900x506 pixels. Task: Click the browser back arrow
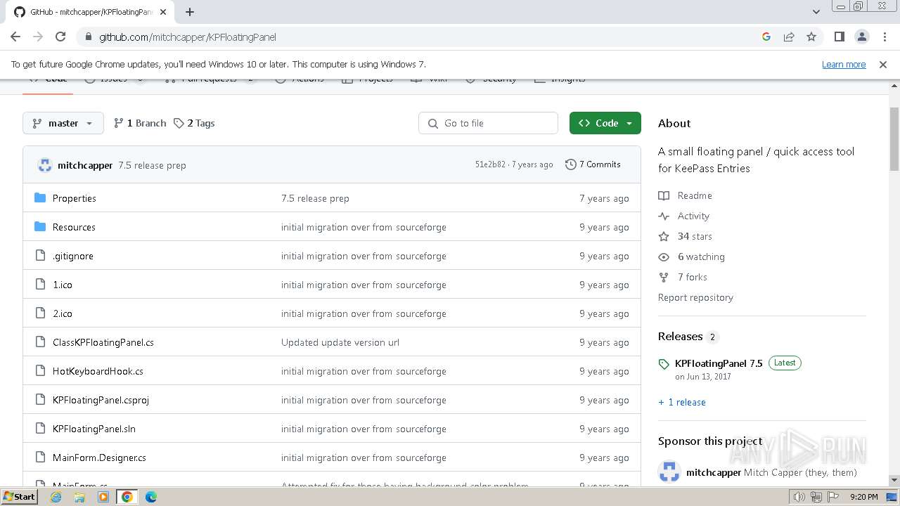coord(15,37)
